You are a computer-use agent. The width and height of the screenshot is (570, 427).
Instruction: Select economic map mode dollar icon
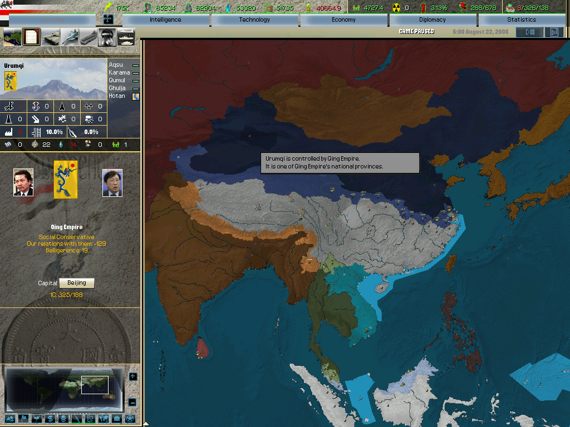pyautogui.click(x=50, y=418)
